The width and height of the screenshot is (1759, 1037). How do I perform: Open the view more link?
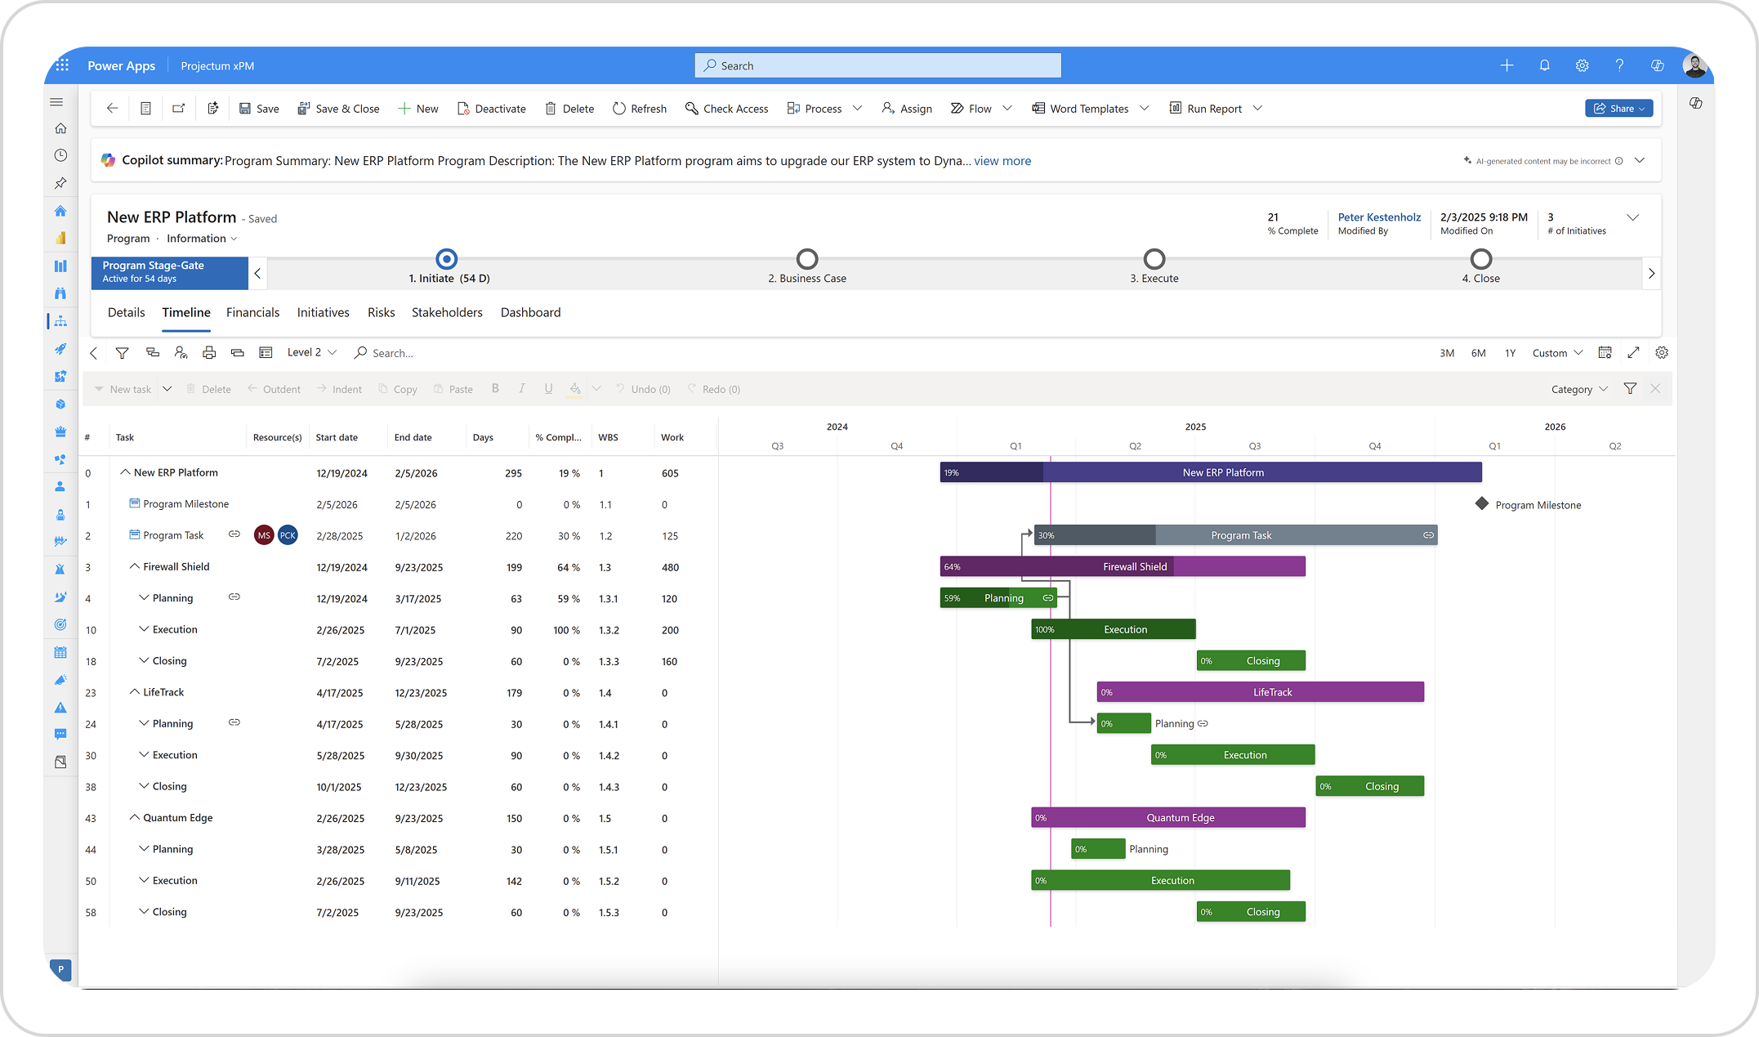click(1002, 161)
